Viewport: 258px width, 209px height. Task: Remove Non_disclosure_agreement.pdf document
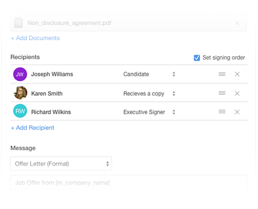(237, 23)
